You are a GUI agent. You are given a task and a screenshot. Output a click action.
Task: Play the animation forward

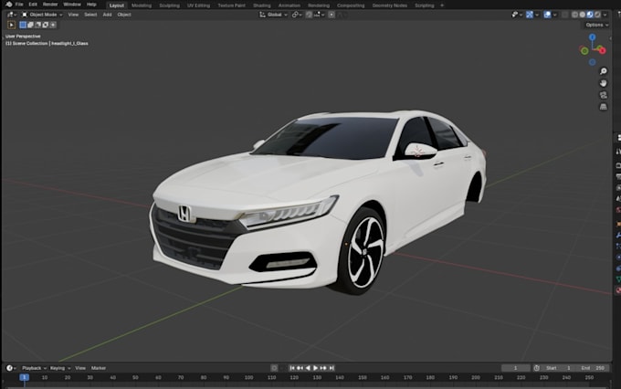tap(316, 368)
